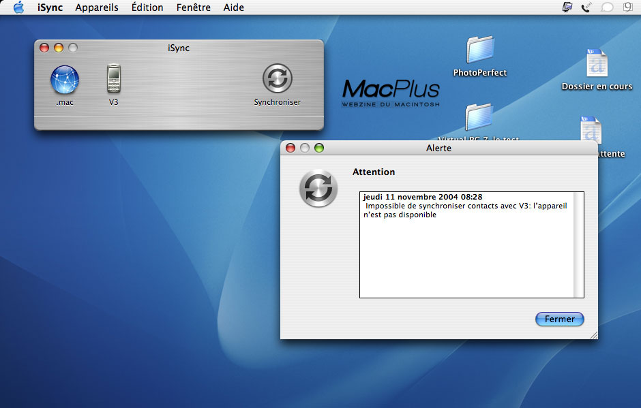Open the Apple menu

click(19, 7)
